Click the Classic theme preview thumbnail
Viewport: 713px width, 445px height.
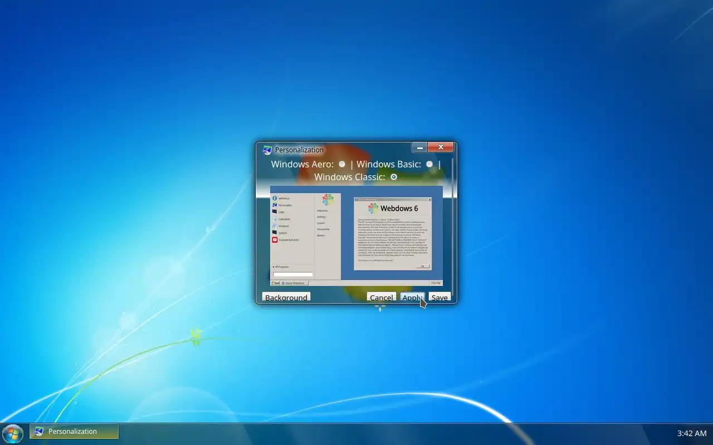(356, 236)
